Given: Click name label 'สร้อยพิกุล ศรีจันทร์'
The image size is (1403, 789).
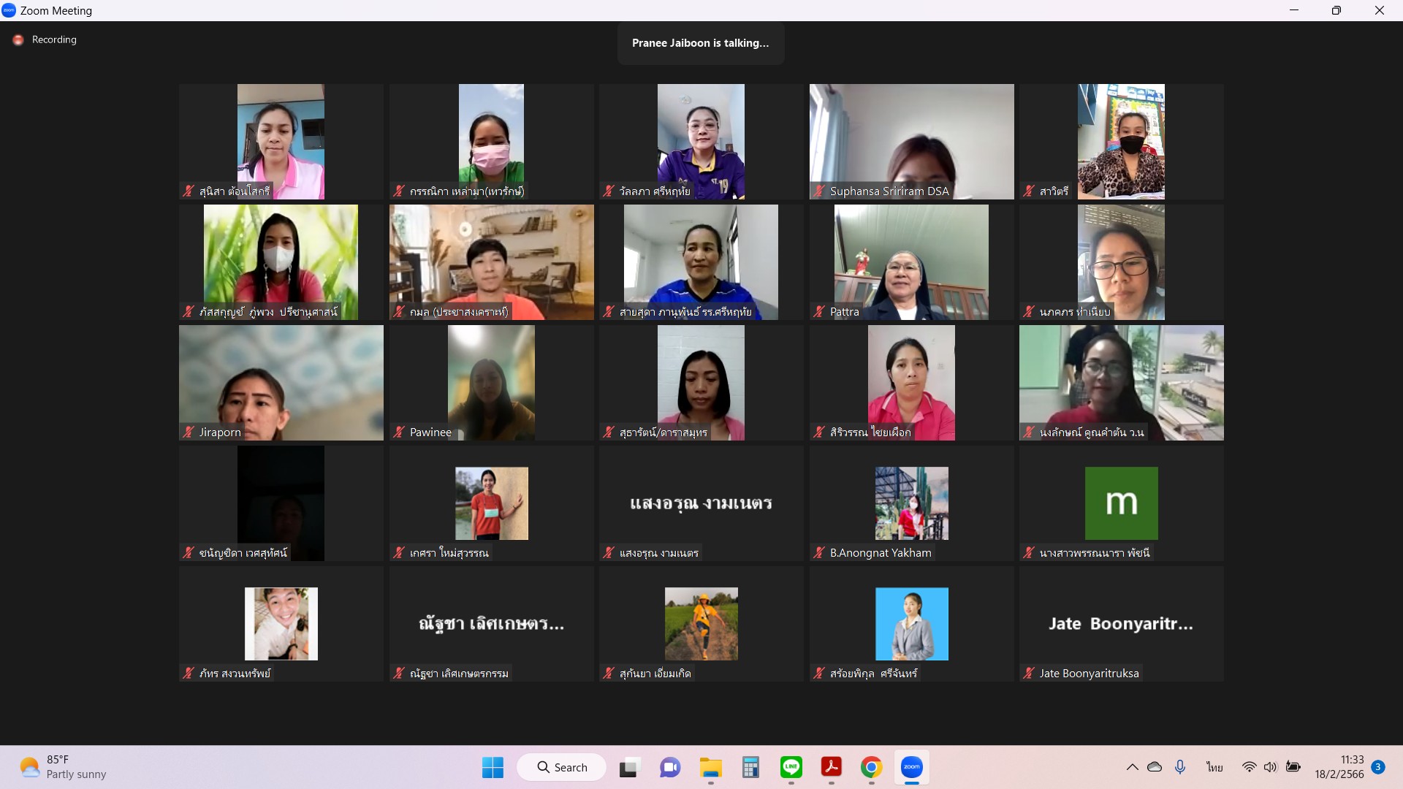Looking at the screenshot, I should pyautogui.click(x=873, y=674).
